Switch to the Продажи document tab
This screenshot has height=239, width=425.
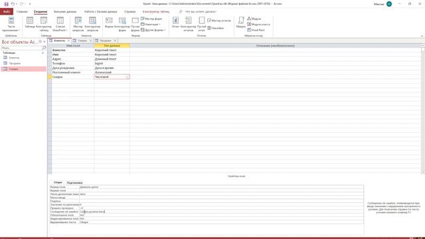(106, 40)
